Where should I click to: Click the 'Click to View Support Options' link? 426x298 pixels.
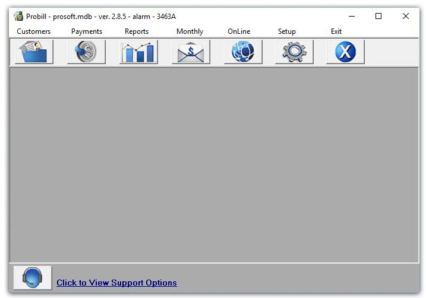point(116,283)
